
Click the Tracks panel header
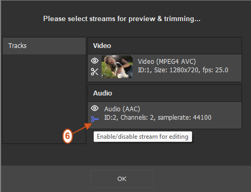tap(44, 46)
